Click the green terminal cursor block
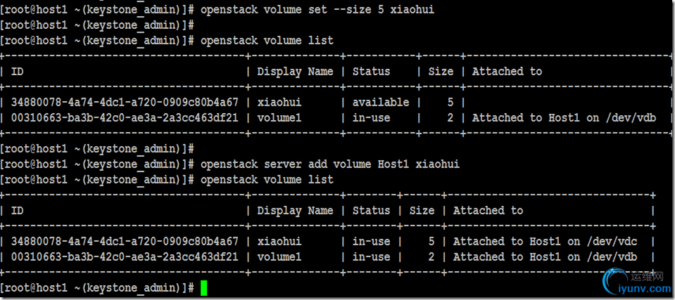The width and height of the screenshot is (675, 300). (x=203, y=288)
